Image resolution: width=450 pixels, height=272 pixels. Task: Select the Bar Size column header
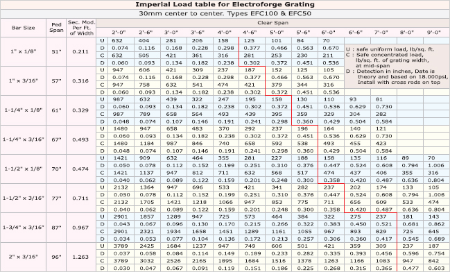pos(24,28)
